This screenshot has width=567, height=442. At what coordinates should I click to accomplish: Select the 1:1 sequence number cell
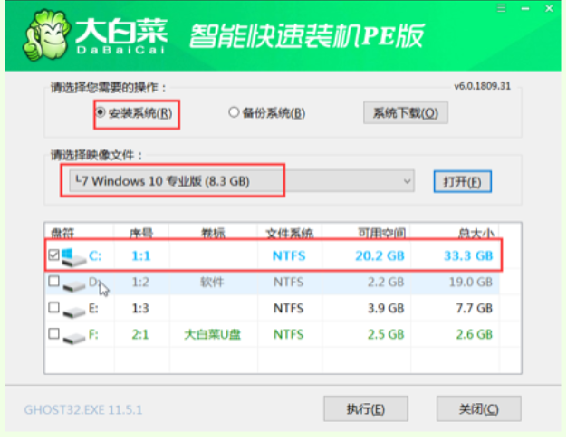141,255
